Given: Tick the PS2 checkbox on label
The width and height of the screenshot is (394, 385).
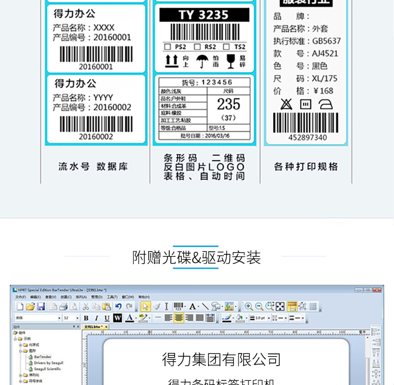Looking at the screenshot, I should [168, 47].
